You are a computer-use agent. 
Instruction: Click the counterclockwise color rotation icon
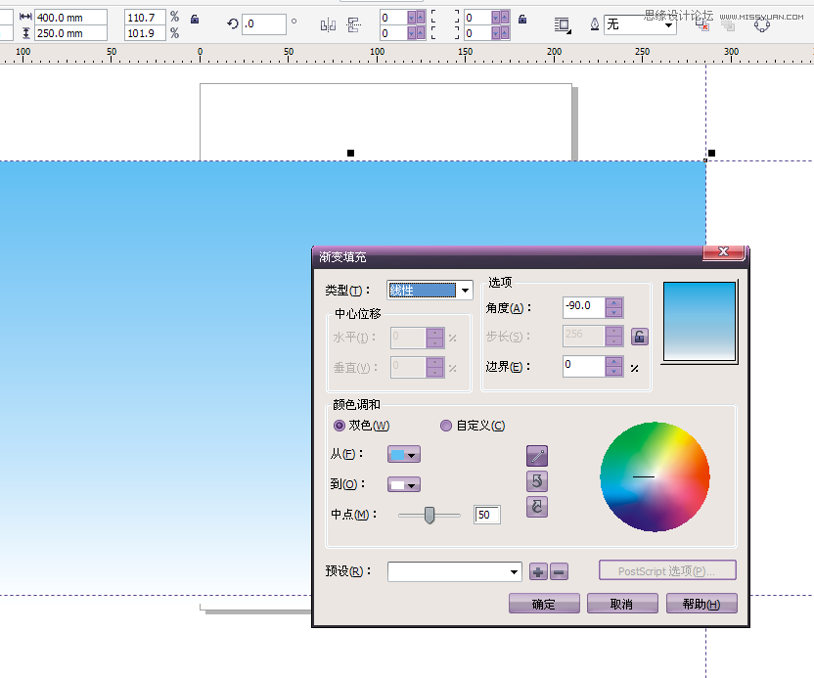[536, 480]
